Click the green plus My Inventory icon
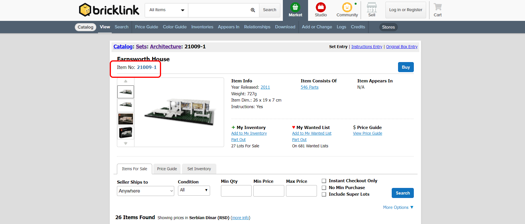 (233, 127)
